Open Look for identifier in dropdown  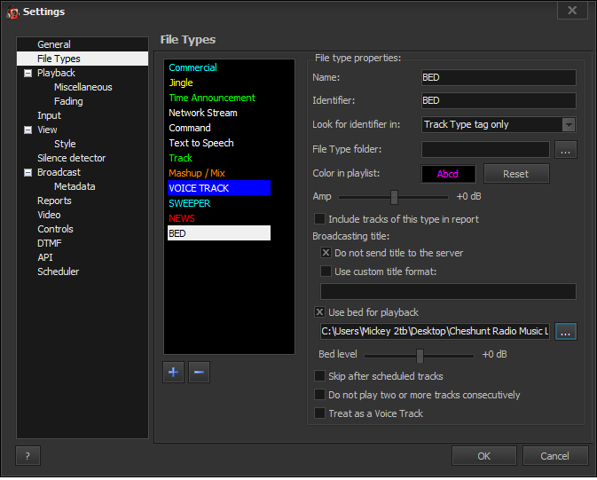point(568,125)
